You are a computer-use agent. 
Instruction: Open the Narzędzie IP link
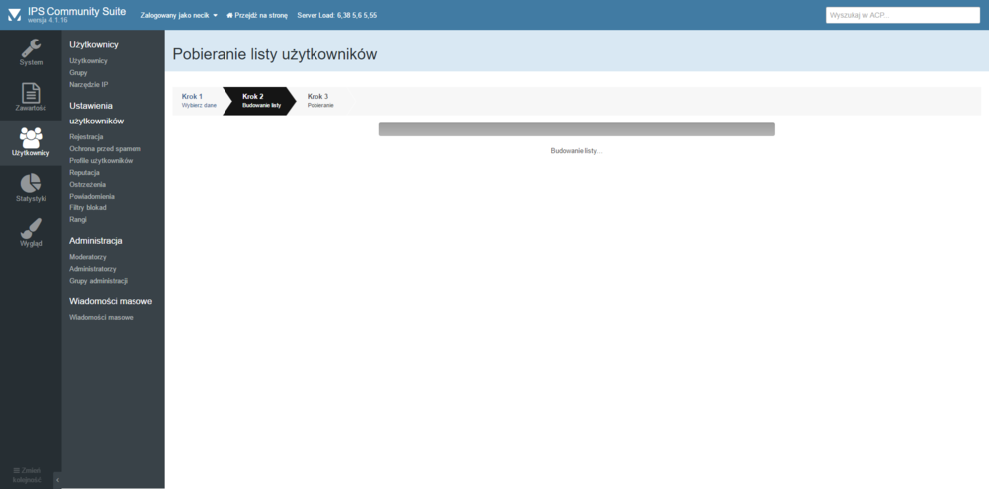pos(89,84)
